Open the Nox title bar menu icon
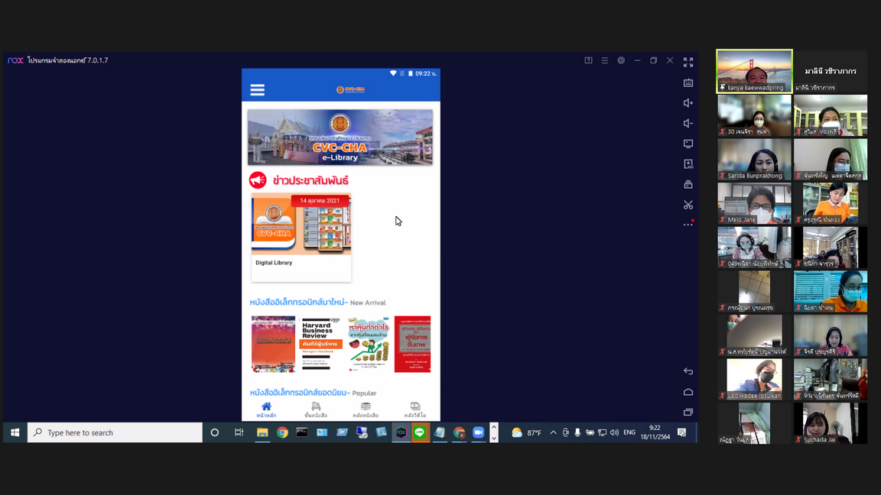Viewport: 881px width, 495px height. click(605, 60)
